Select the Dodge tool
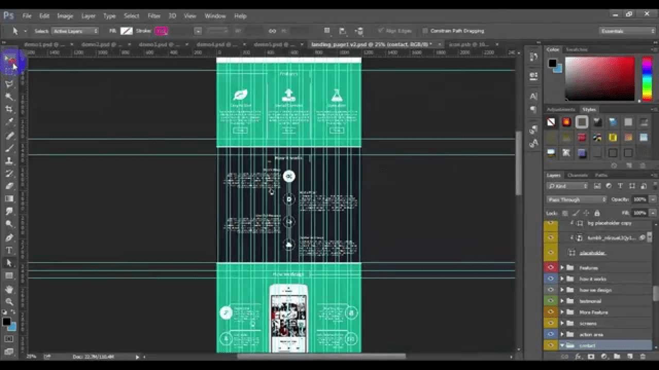 [9, 224]
